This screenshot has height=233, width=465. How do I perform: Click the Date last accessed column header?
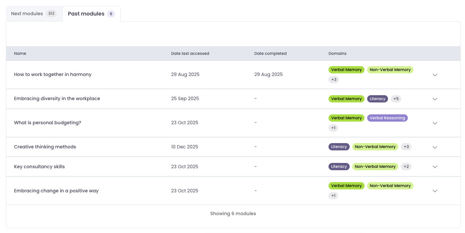click(190, 54)
